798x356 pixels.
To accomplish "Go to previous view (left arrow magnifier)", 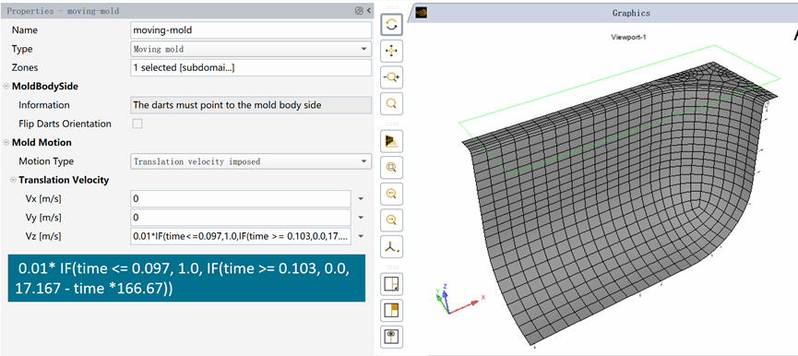I will (391, 194).
